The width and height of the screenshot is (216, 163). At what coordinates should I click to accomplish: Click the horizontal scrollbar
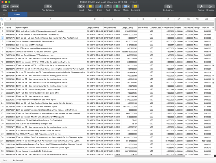tap(150, 156)
